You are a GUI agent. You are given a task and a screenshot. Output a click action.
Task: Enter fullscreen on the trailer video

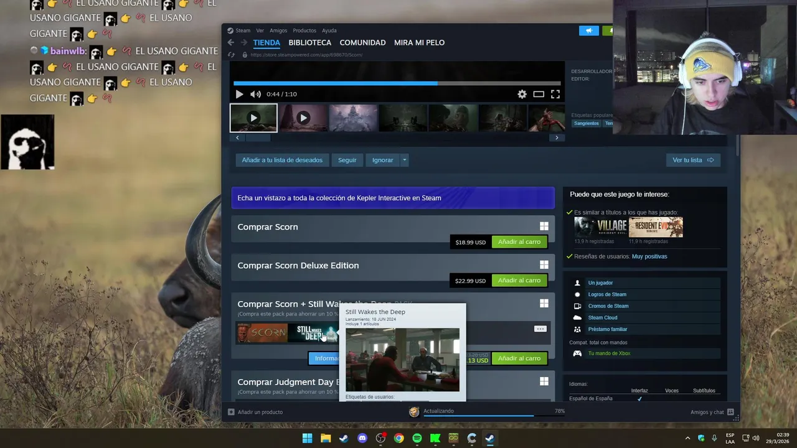(555, 94)
